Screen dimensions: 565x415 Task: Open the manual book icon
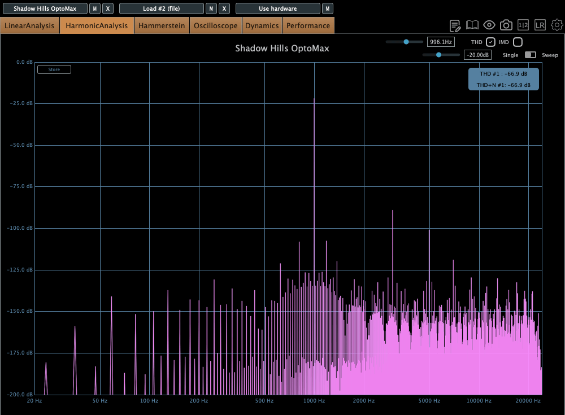[472, 25]
